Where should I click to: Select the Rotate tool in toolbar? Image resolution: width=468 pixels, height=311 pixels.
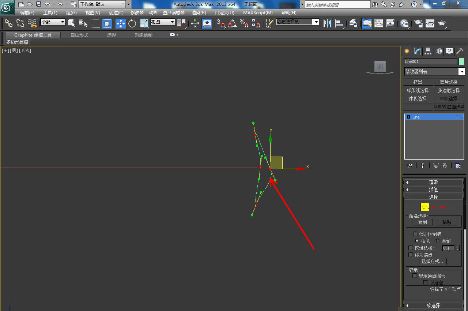(132, 23)
